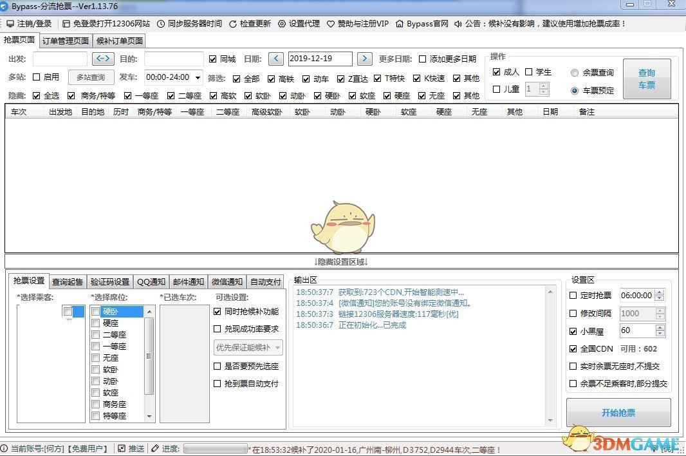Switch to the 订单管理页面 tab
The width and height of the screenshot is (686, 456).
pyautogui.click(x=66, y=40)
